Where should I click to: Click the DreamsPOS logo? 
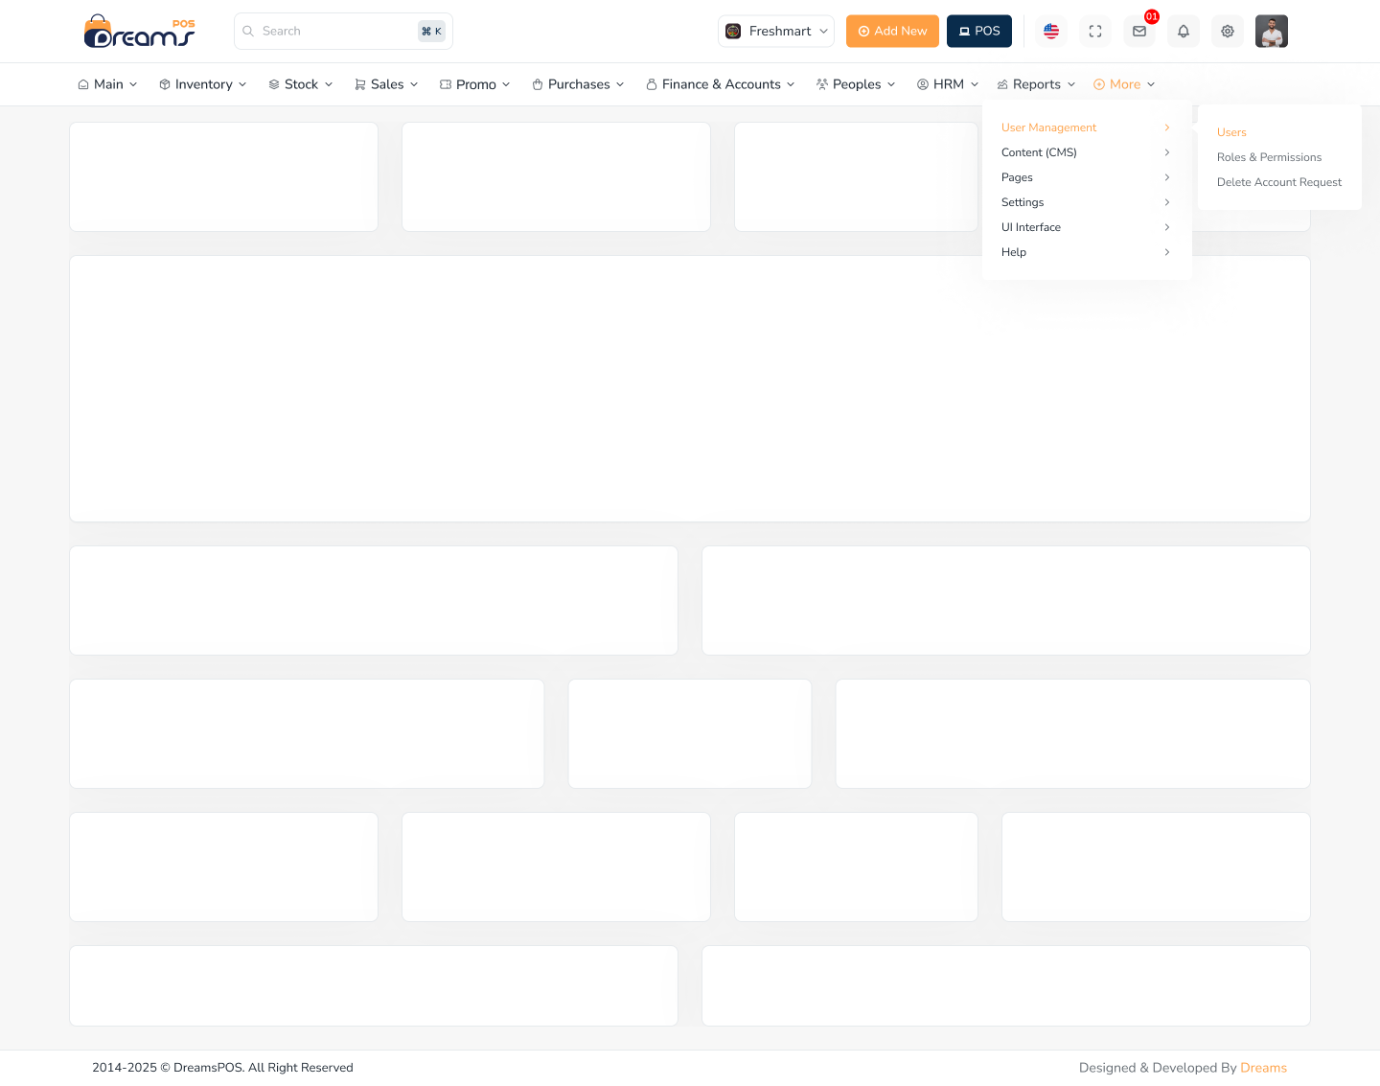140,32
